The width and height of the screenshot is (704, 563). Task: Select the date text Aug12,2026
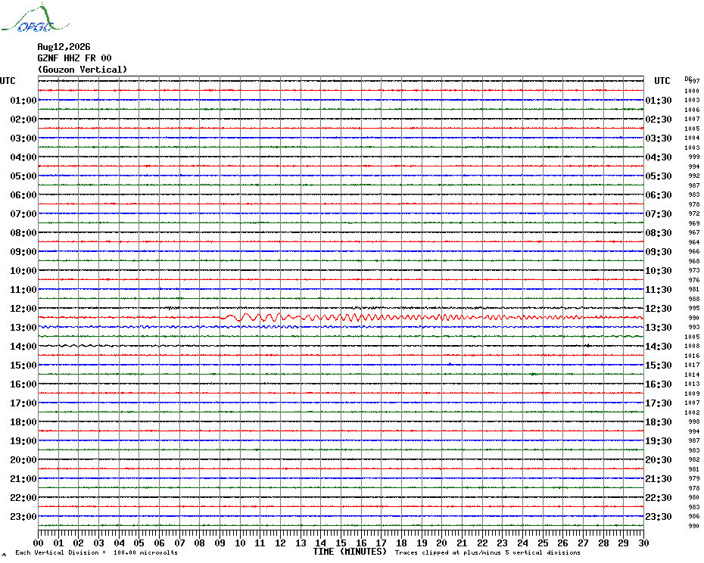point(64,47)
